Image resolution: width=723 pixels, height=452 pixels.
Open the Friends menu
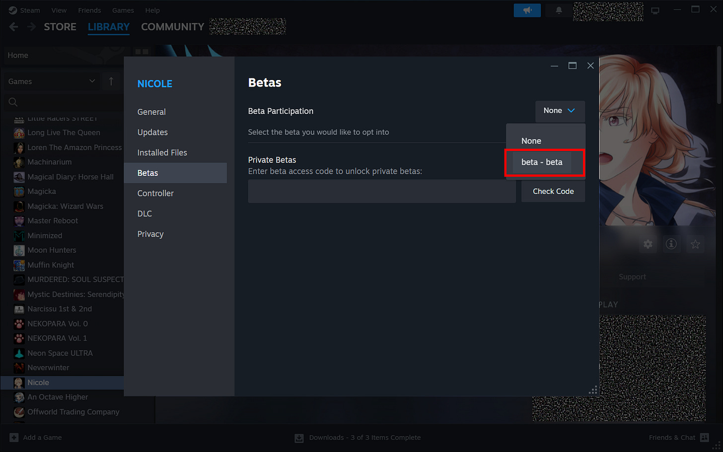tap(89, 10)
